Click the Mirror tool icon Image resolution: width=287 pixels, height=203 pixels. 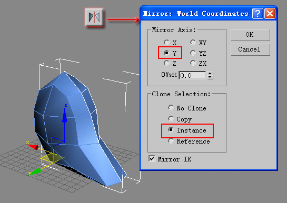(x=94, y=17)
